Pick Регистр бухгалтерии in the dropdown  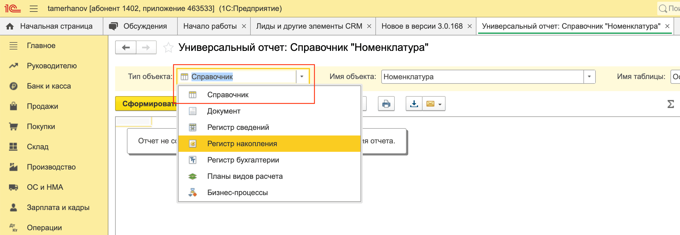(x=269, y=160)
